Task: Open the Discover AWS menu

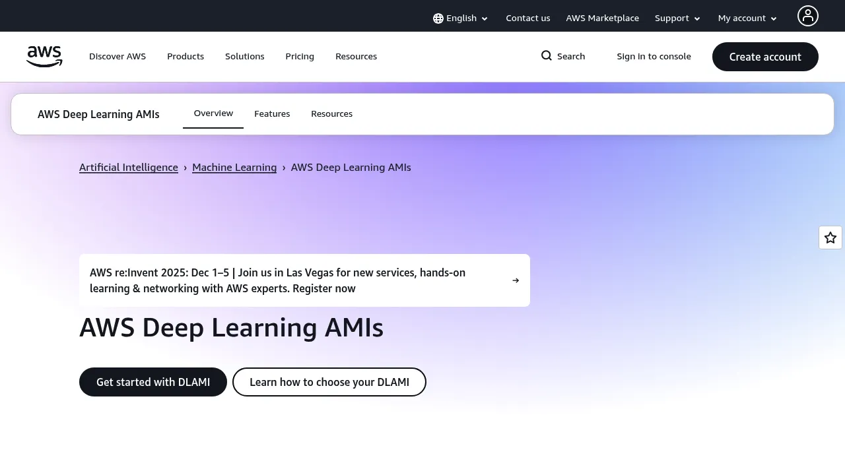Action: (118, 57)
